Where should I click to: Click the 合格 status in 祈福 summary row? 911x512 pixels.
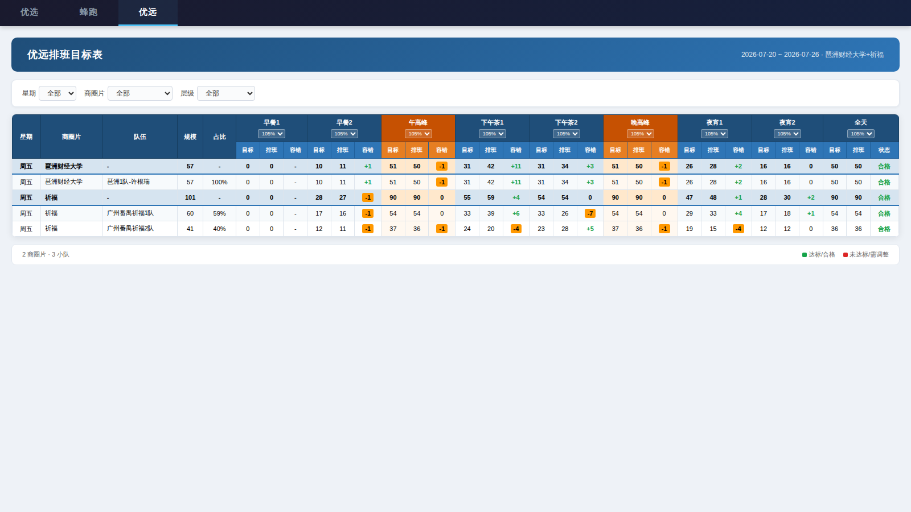tap(884, 197)
